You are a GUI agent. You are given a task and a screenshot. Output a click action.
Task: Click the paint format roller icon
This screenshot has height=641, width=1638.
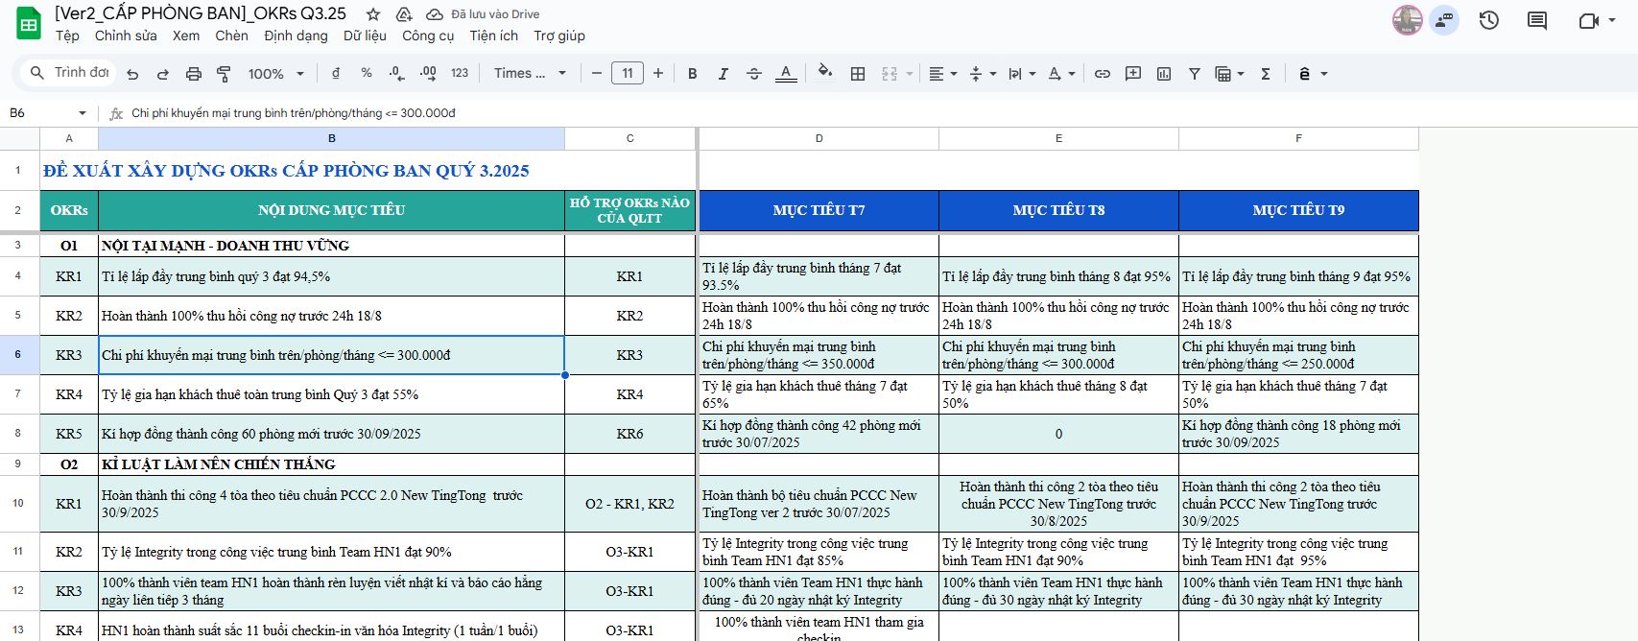pyautogui.click(x=224, y=74)
